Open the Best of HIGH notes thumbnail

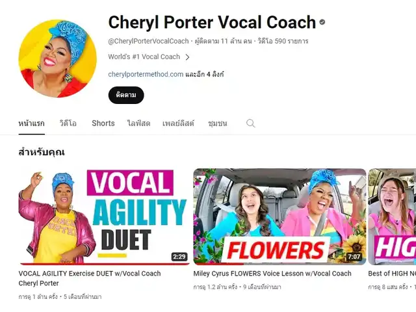tap(392, 216)
